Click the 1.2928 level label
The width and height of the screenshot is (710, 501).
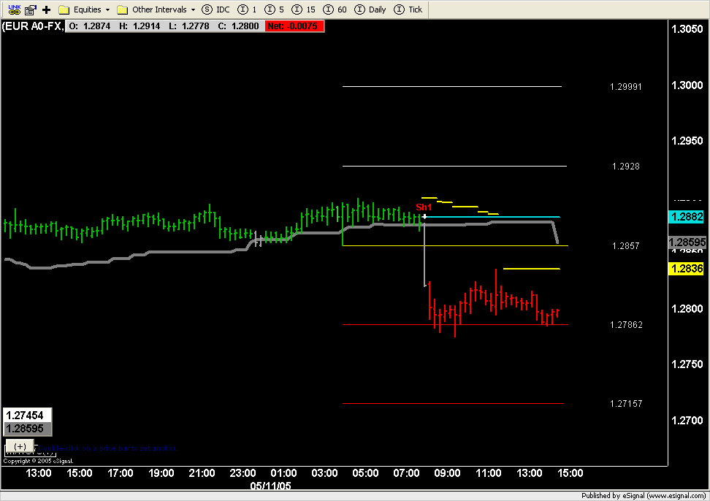point(626,167)
